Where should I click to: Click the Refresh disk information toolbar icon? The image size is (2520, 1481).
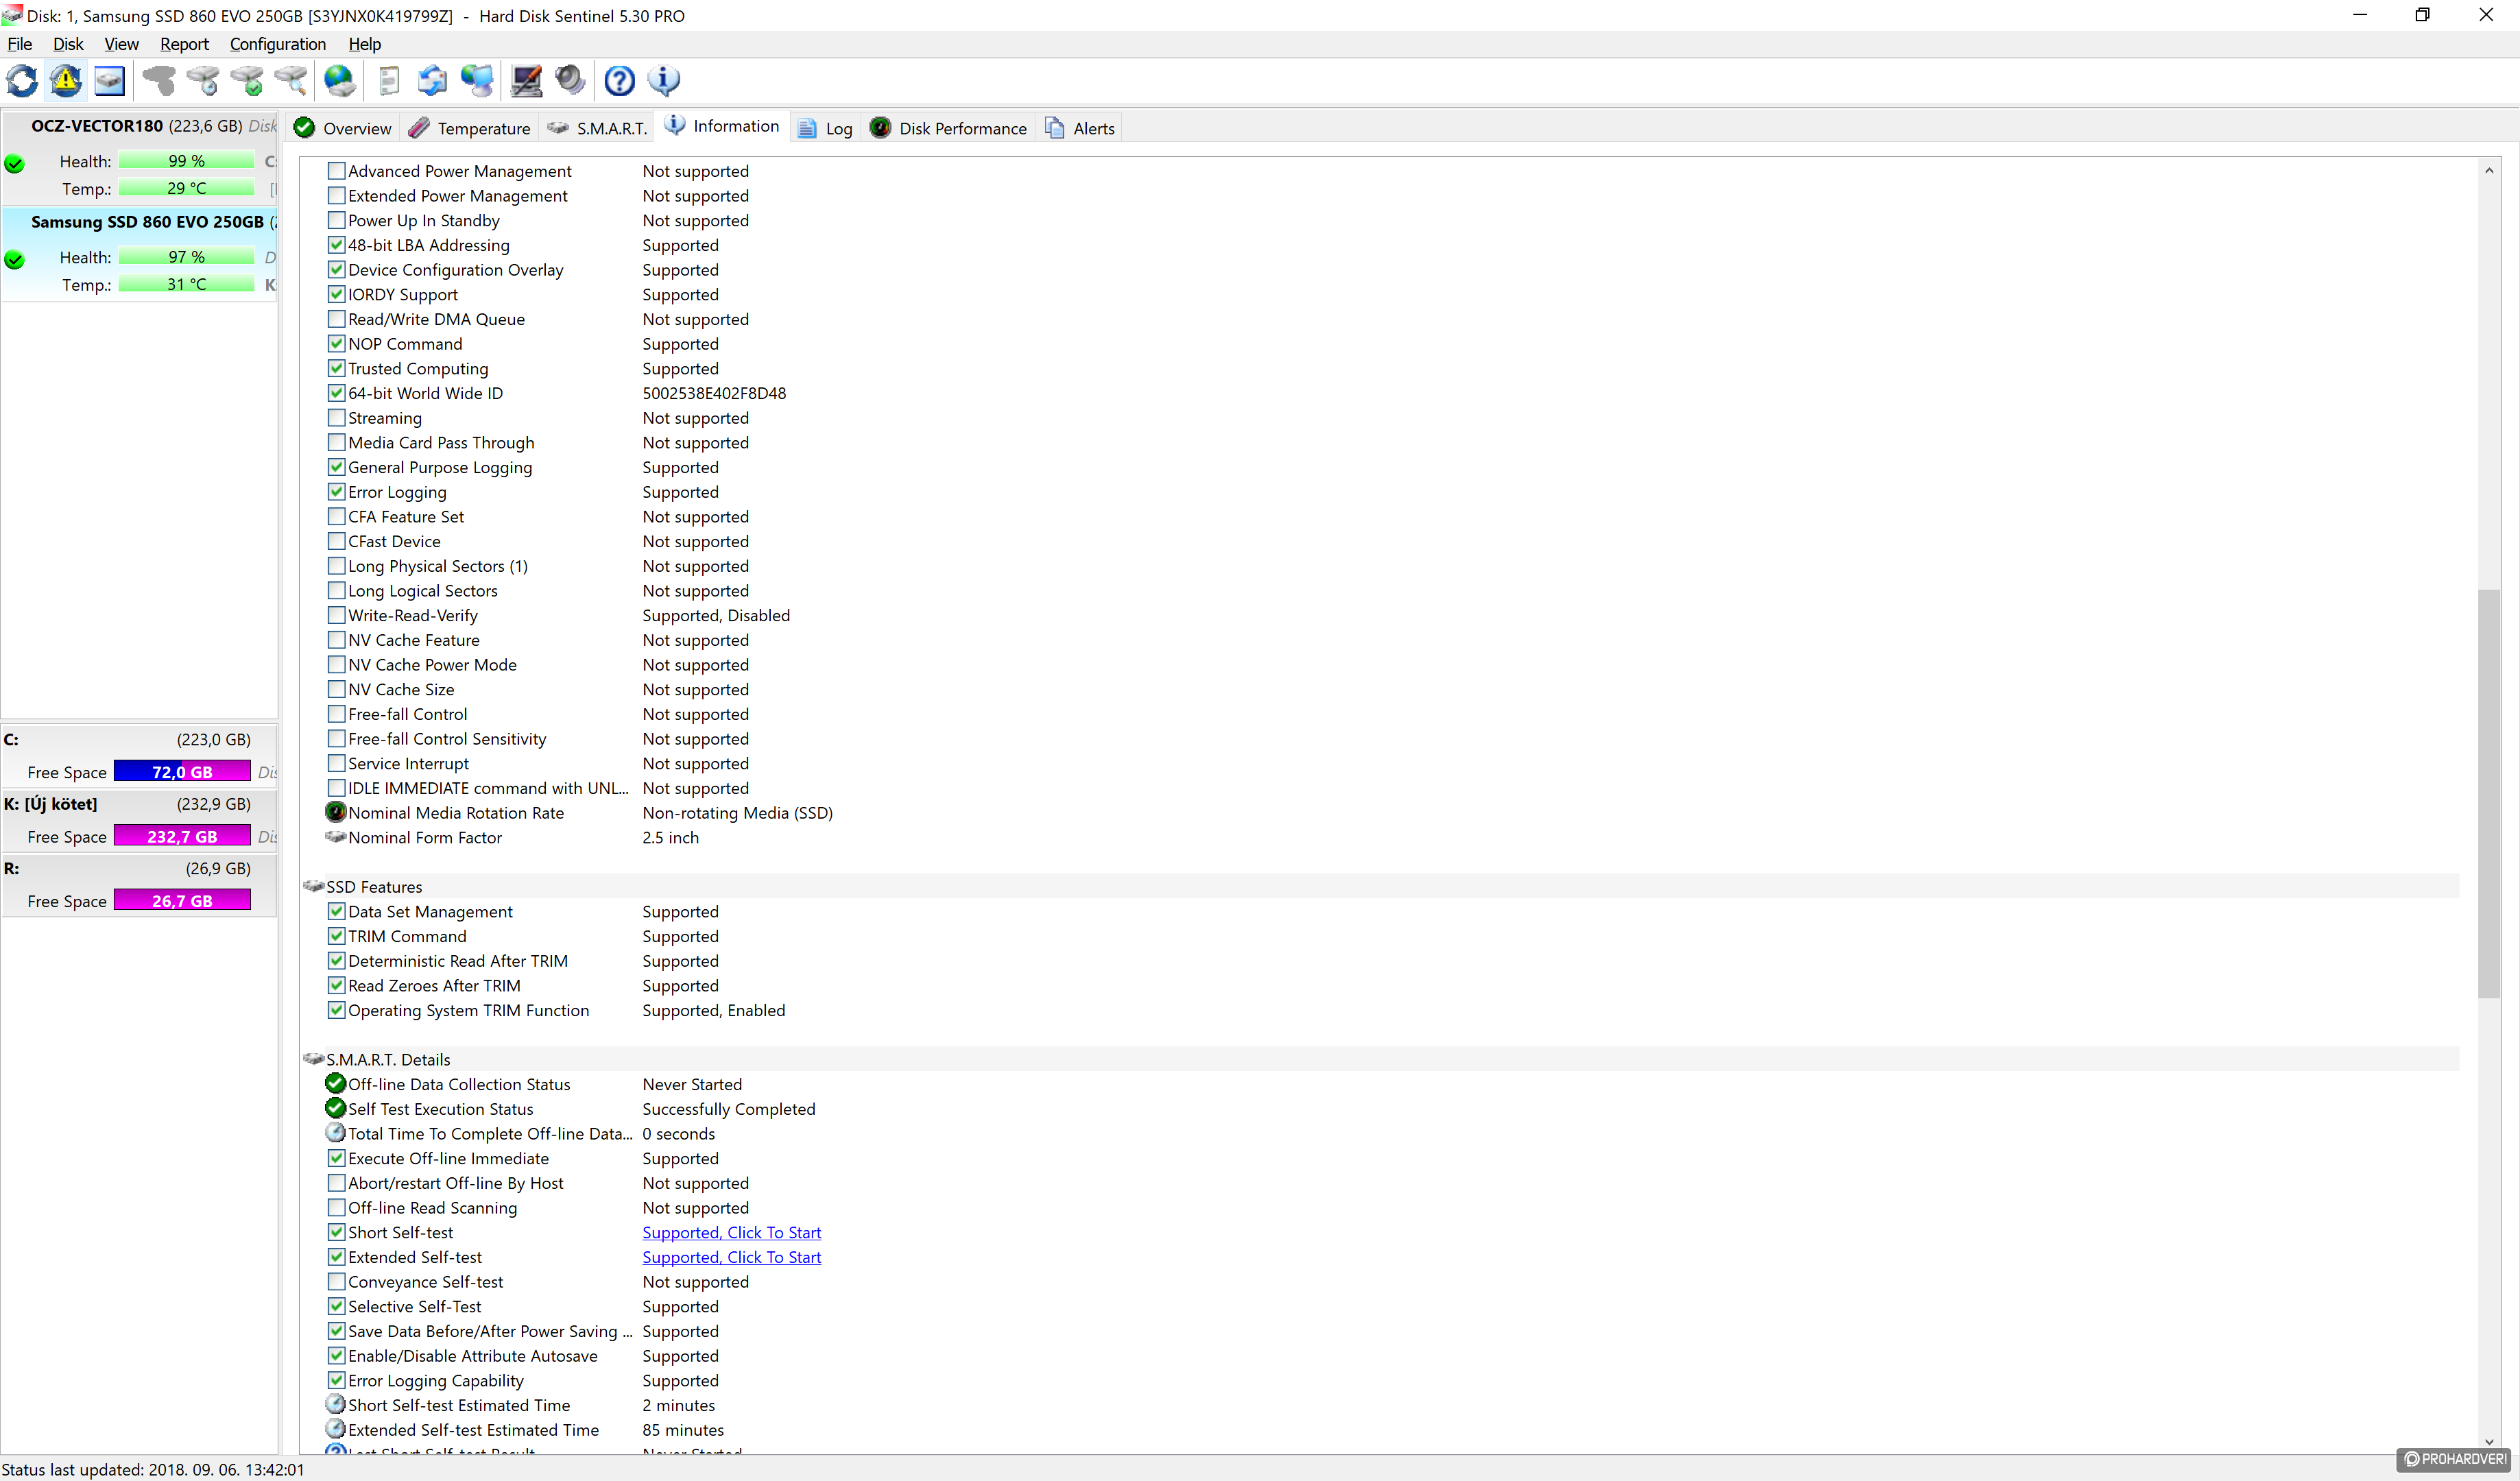22,80
